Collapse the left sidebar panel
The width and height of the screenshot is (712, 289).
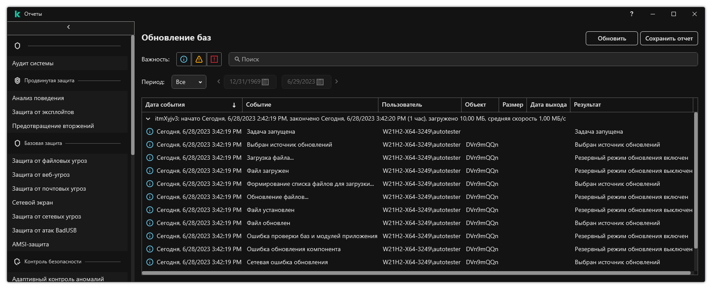(69, 27)
